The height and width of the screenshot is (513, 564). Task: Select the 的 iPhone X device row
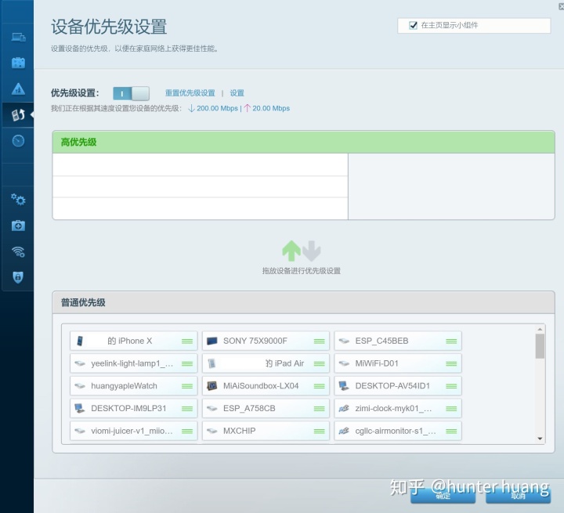click(x=133, y=341)
